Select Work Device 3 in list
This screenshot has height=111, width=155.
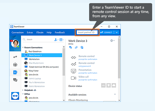[x=42, y=55]
